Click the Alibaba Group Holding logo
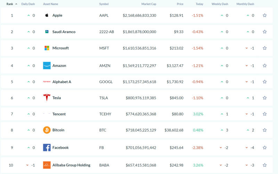Image resolution: width=278 pixels, height=174 pixels. [x=47, y=165]
